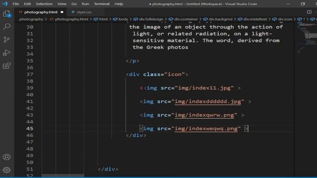Open the Accounts menu icon
This screenshot has width=317, height=178.
6,157
